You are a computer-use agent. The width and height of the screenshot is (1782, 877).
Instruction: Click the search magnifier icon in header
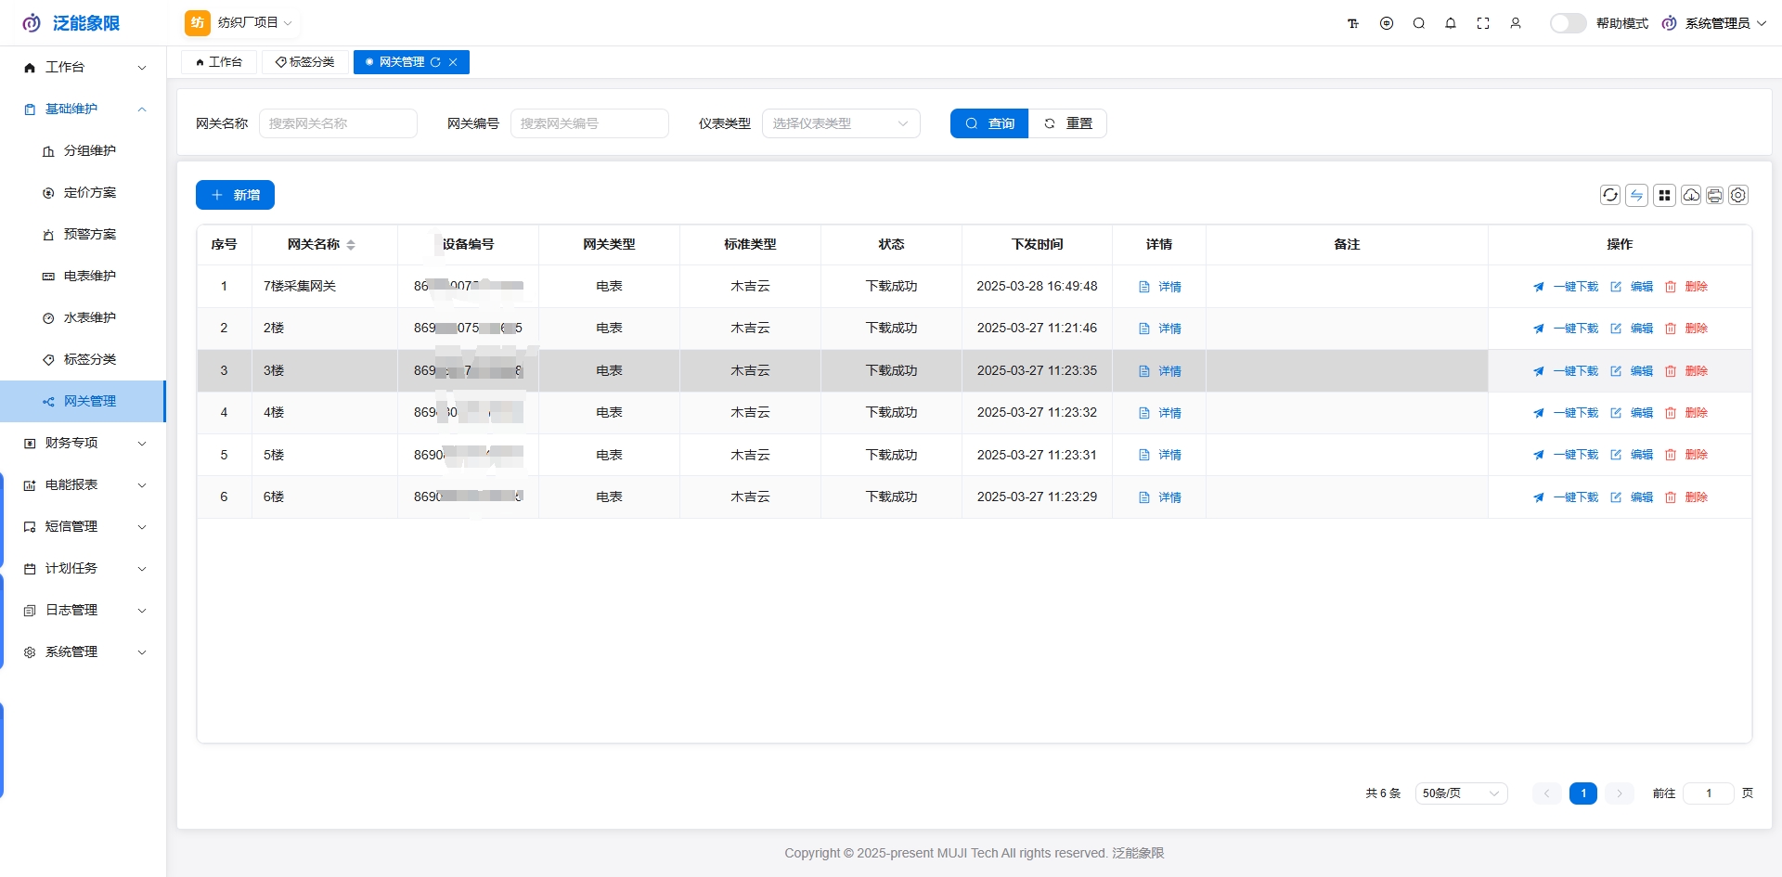(1419, 23)
